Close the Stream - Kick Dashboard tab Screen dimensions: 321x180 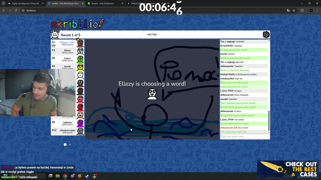[122, 3]
